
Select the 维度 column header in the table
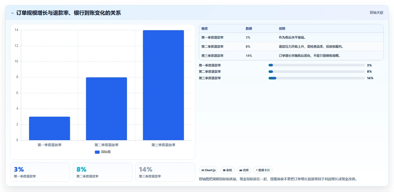click(204, 28)
